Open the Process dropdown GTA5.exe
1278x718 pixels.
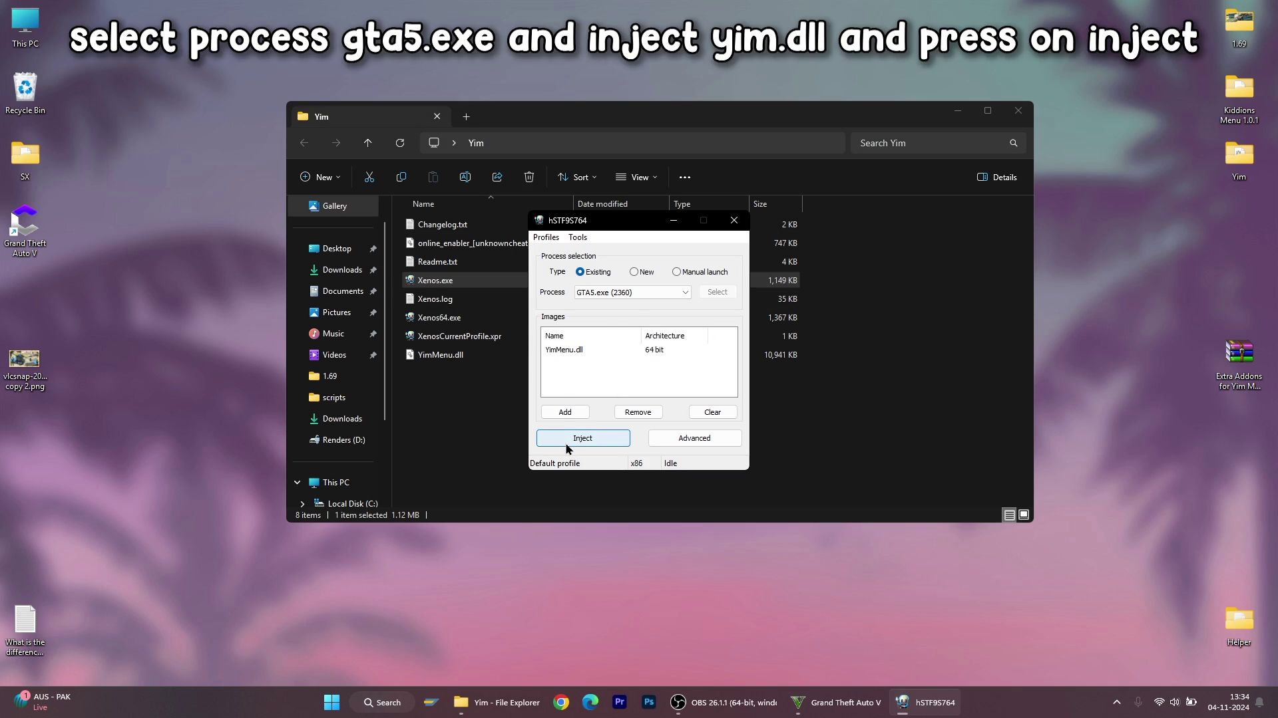click(x=633, y=293)
